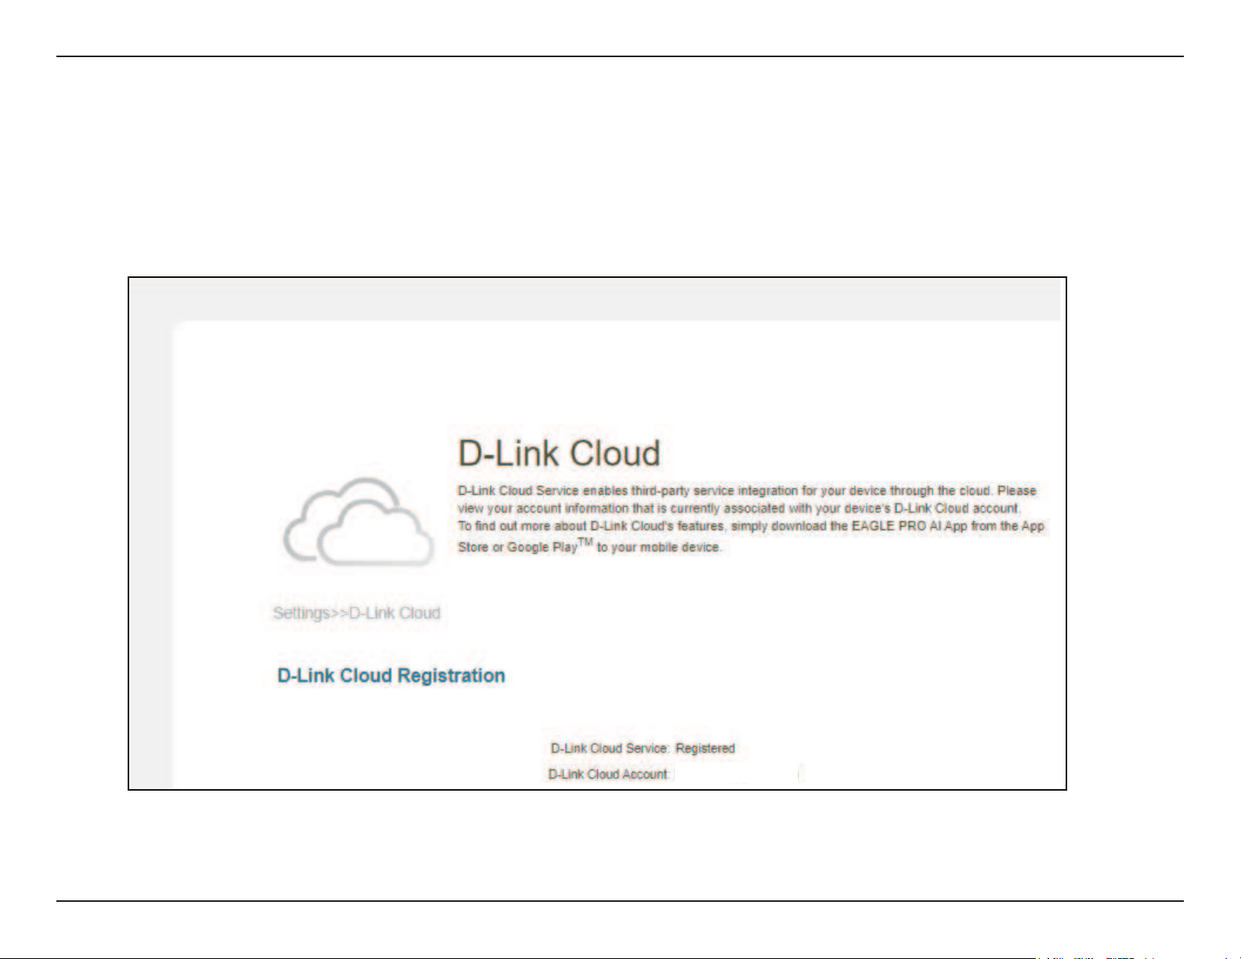Click the D-Link Cloud page heading
Viewport: 1241px width, 959px height.
tap(559, 453)
